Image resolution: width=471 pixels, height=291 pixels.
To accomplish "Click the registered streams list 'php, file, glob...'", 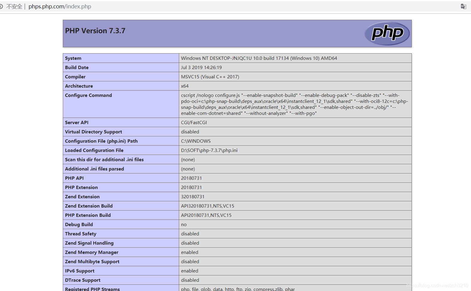I will click(x=238, y=289).
